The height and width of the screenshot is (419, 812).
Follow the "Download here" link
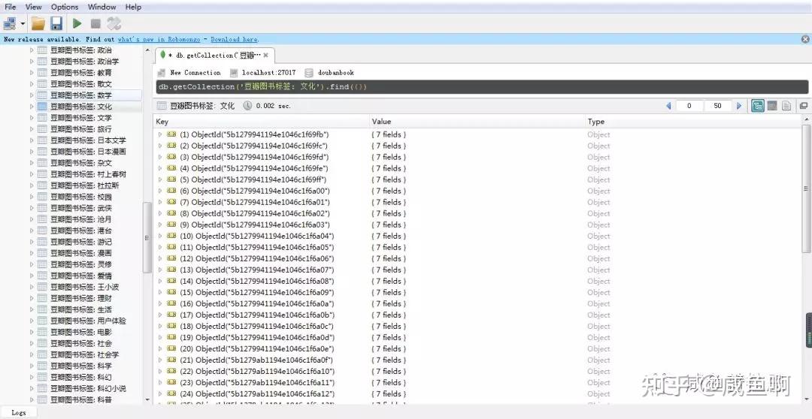234,39
